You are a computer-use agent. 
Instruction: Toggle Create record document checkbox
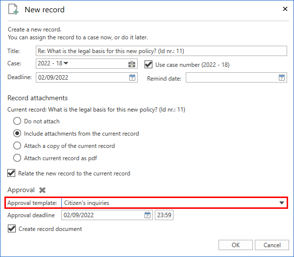12,228
